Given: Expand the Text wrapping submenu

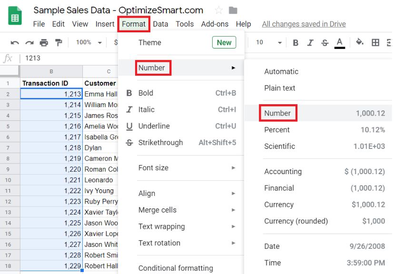Looking at the screenshot, I should pyautogui.click(x=181, y=226).
